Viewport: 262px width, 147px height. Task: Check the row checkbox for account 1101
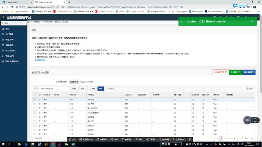34,113
